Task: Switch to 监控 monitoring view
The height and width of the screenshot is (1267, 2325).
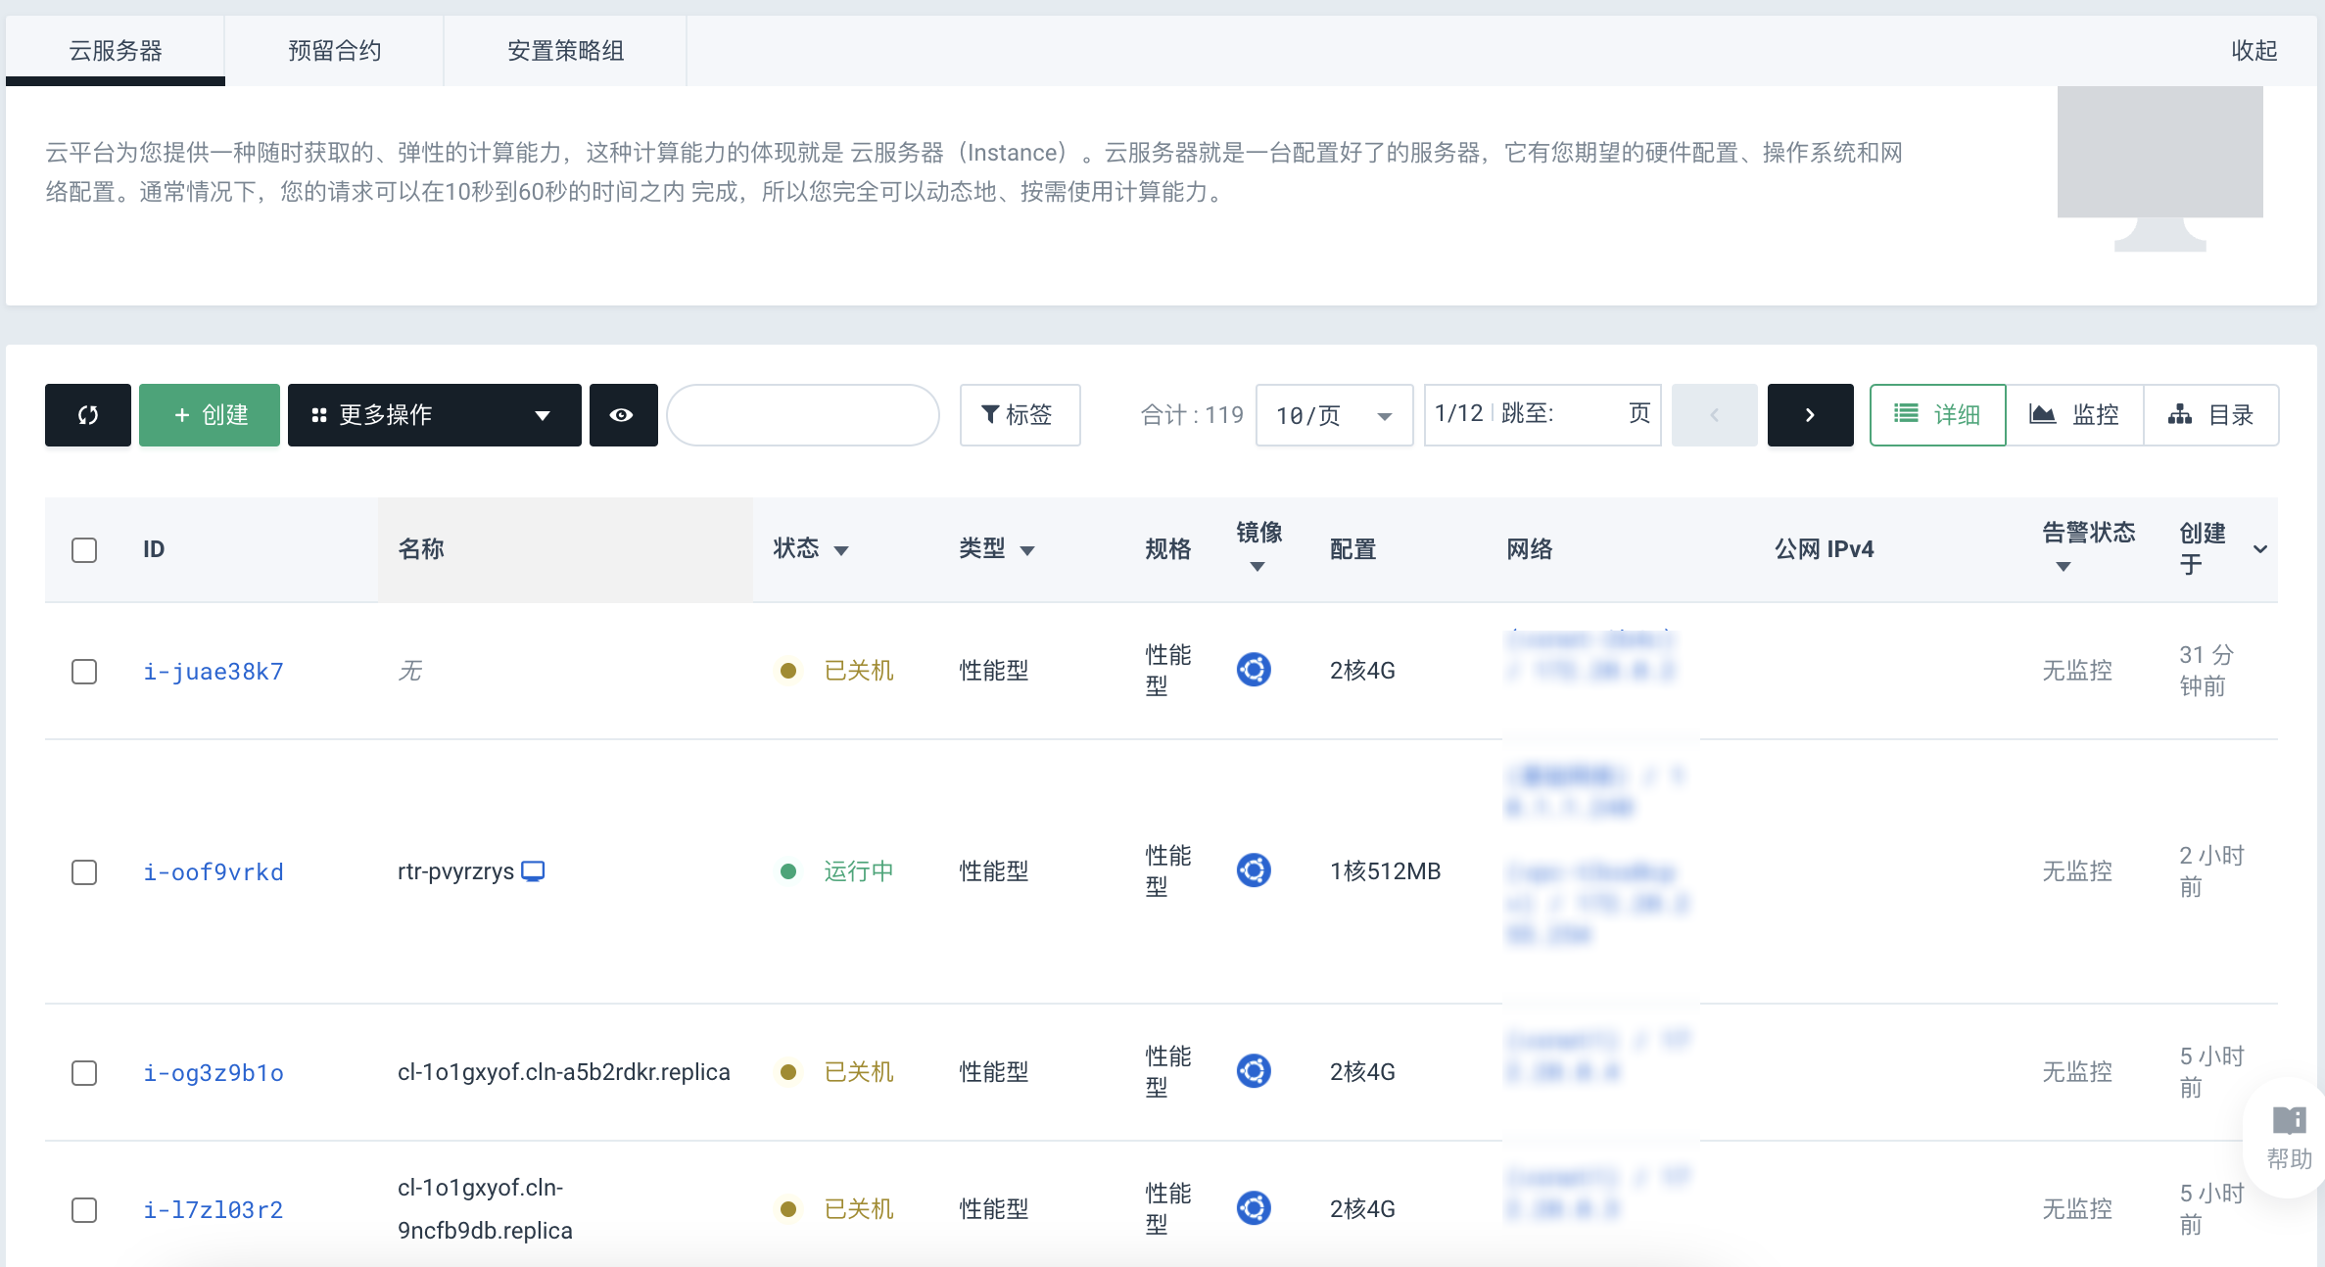Action: tap(2074, 415)
